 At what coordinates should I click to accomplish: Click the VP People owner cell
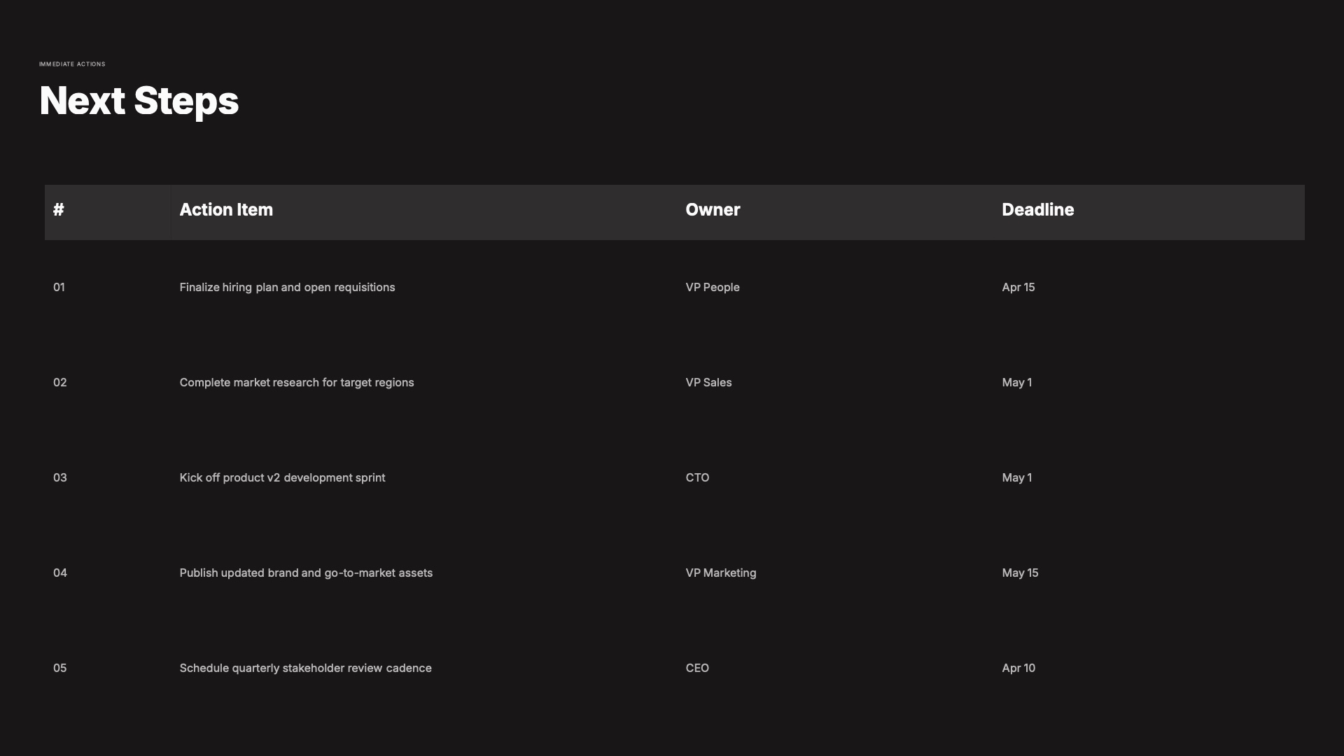click(713, 288)
